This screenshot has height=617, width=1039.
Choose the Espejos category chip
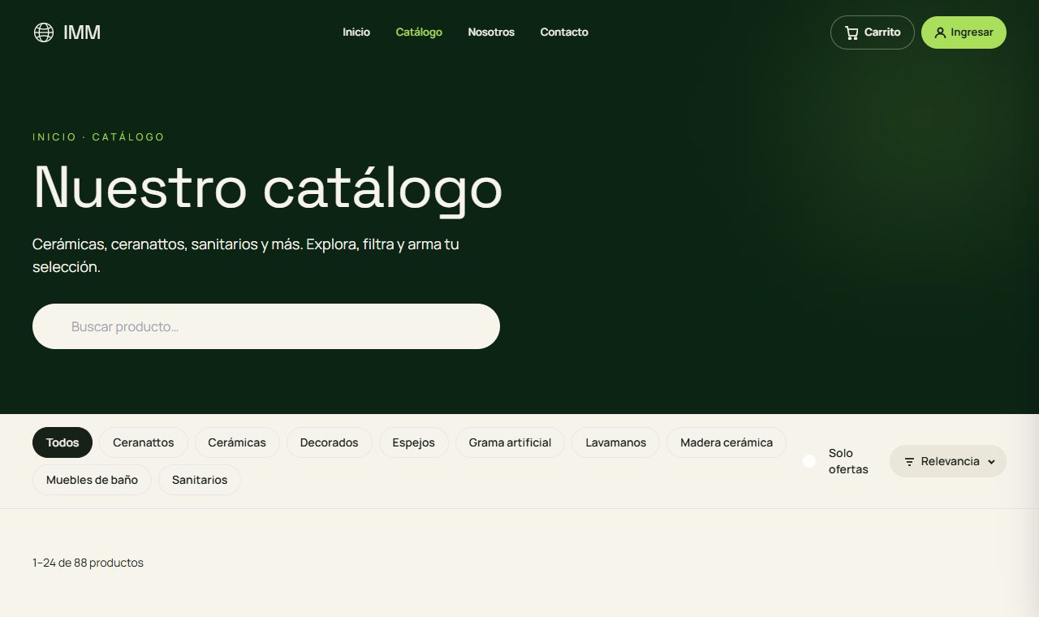click(x=414, y=442)
